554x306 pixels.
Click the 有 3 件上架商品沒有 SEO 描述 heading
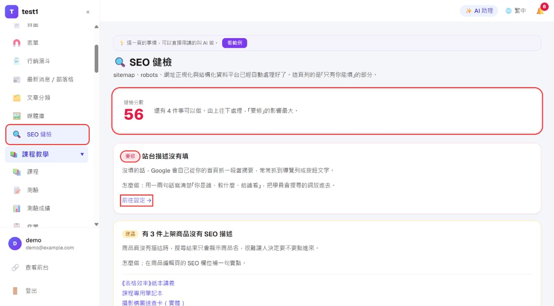click(187, 234)
